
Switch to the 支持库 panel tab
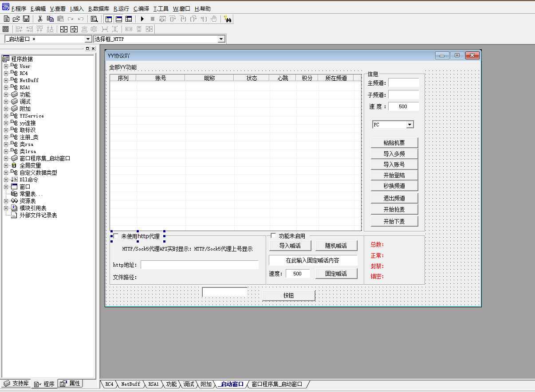[x=16, y=384]
